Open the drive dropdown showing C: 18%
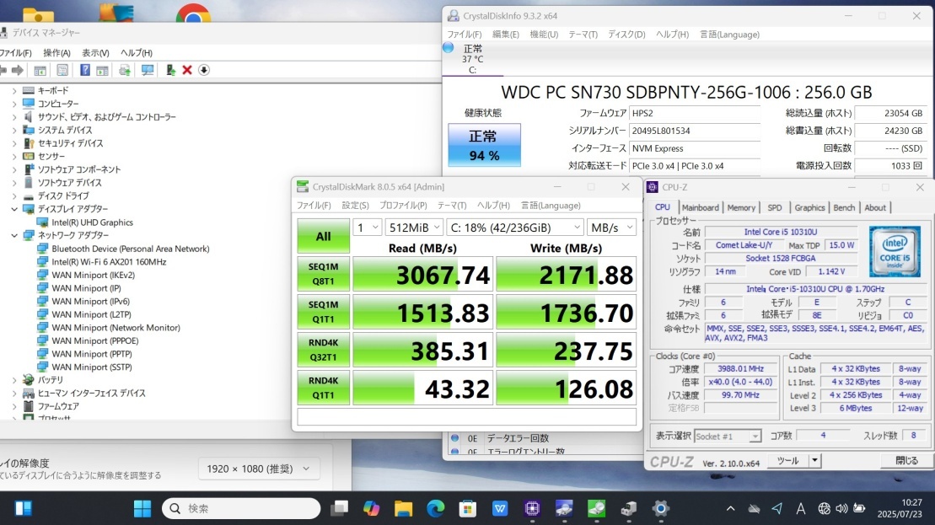This screenshot has height=525, width=935. 514,227
